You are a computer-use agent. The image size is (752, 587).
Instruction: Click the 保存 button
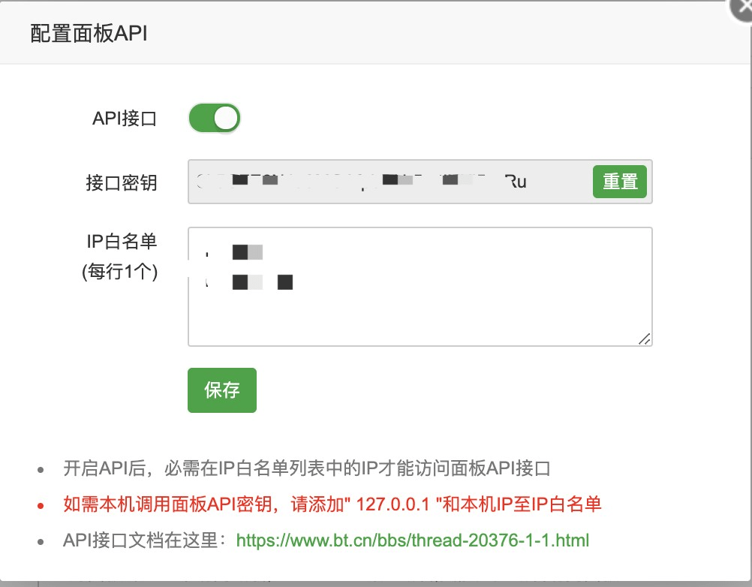pos(221,390)
